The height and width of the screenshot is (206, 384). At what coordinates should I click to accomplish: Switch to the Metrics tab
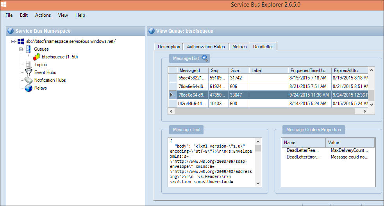tap(239, 47)
